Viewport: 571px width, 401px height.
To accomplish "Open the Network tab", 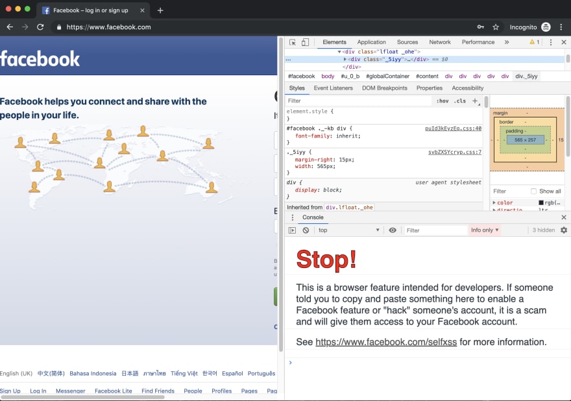I will pos(440,42).
